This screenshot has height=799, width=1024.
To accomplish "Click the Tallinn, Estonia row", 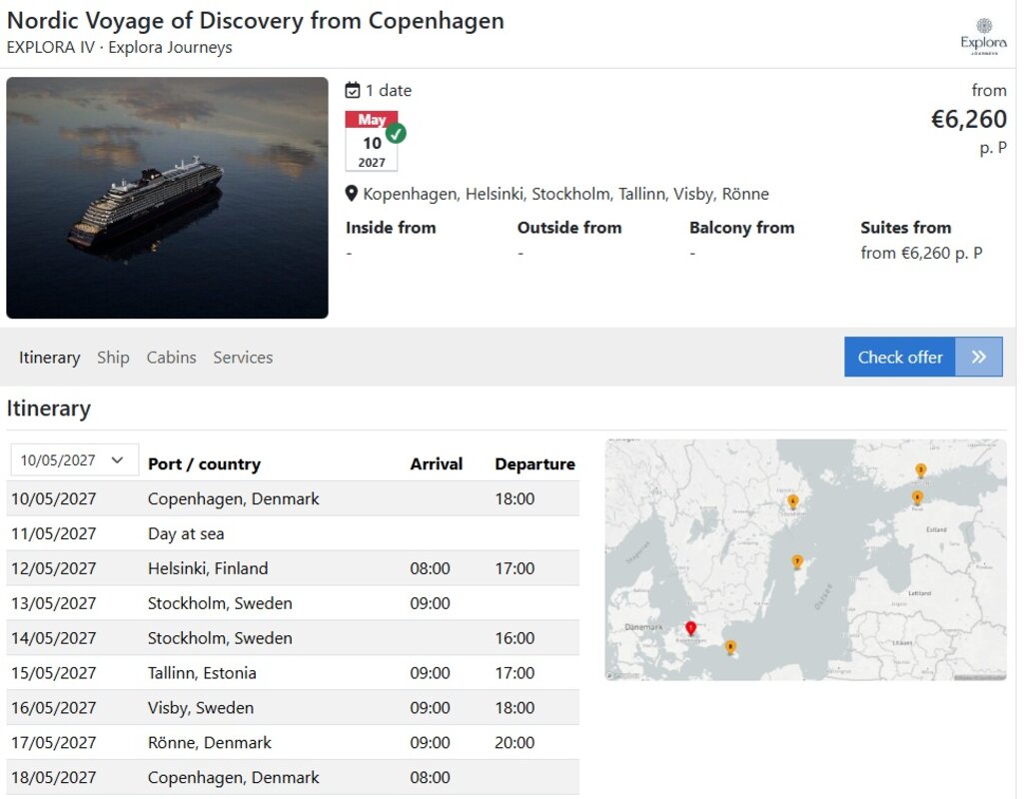I will 293,672.
